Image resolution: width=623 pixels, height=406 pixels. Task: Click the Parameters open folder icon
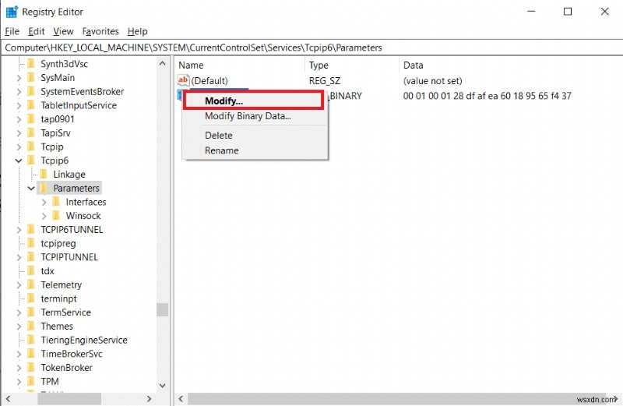(44, 188)
